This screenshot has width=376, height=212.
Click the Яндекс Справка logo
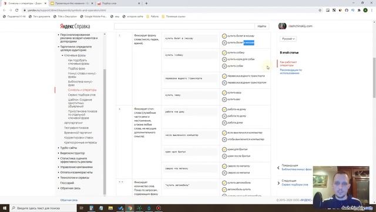[75, 26]
